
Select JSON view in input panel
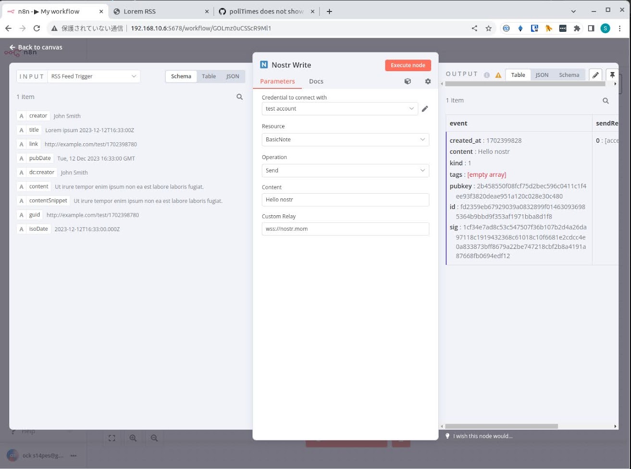point(233,76)
